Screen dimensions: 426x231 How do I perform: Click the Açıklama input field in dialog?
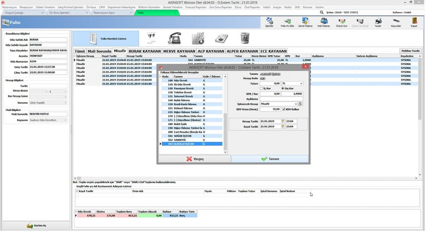282,99
